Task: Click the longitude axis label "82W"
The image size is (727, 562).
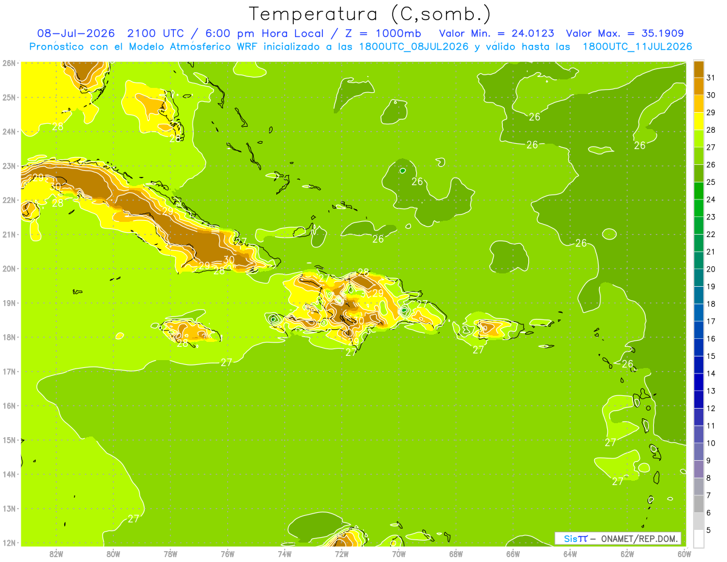Action: tap(56, 553)
